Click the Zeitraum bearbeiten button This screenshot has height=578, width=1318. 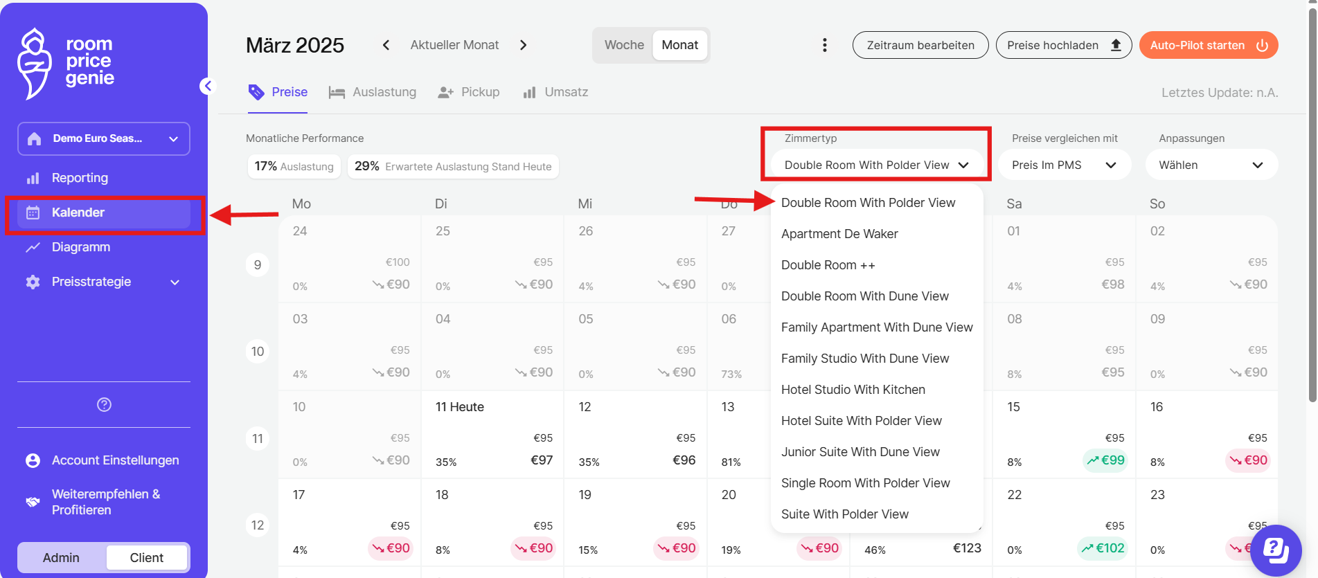920,45
